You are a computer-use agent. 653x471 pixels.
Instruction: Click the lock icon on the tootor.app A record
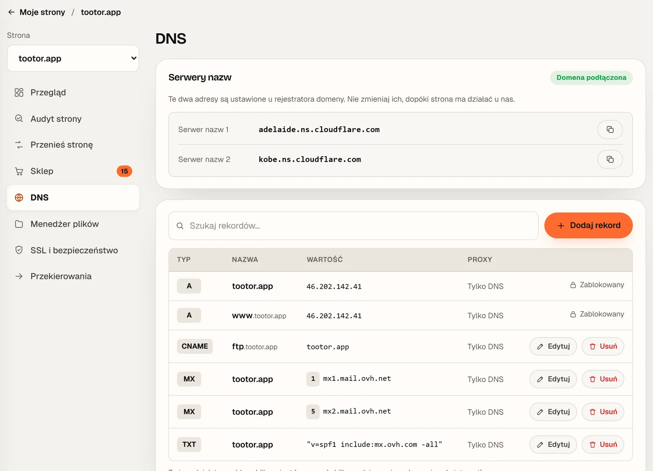pyautogui.click(x=573, y=285)
